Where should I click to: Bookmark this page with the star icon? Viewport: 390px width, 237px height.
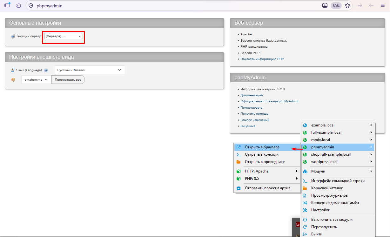[347, 5]
